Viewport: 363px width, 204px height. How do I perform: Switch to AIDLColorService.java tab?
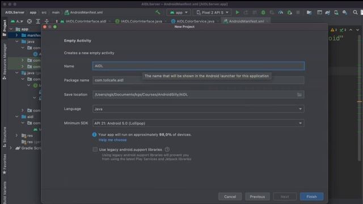[x=195, y=22]
